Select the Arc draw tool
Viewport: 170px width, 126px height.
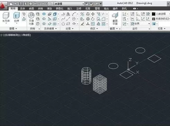tap(74, 14)
